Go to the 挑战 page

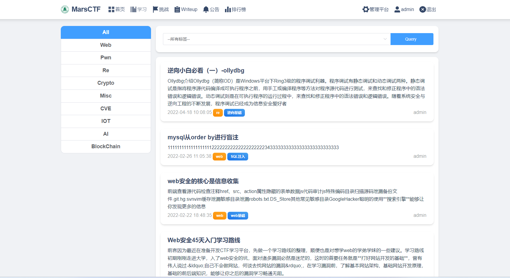tap(164, 9)
